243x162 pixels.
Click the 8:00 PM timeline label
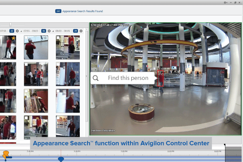click(x=171, y=151)
